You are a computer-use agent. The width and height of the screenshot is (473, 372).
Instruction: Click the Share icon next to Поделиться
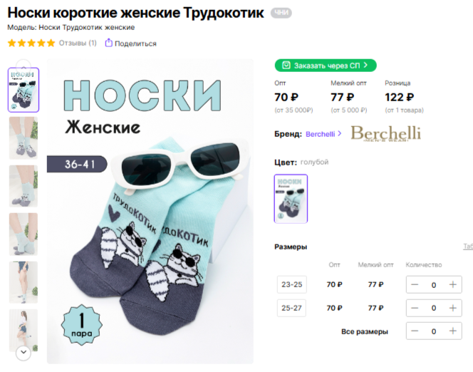(x=108, y=43)
